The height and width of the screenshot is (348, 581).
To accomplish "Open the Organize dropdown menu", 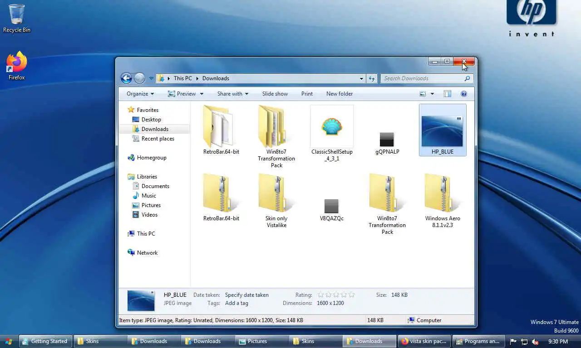I will tap(140, 94).
